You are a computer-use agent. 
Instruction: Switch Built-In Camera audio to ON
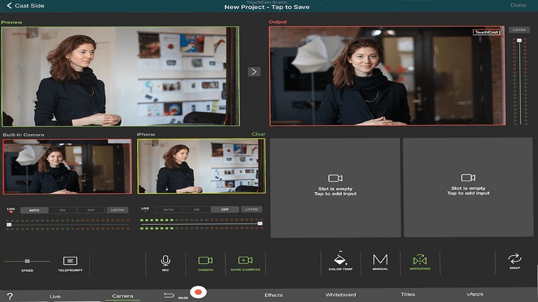[62, 210]
